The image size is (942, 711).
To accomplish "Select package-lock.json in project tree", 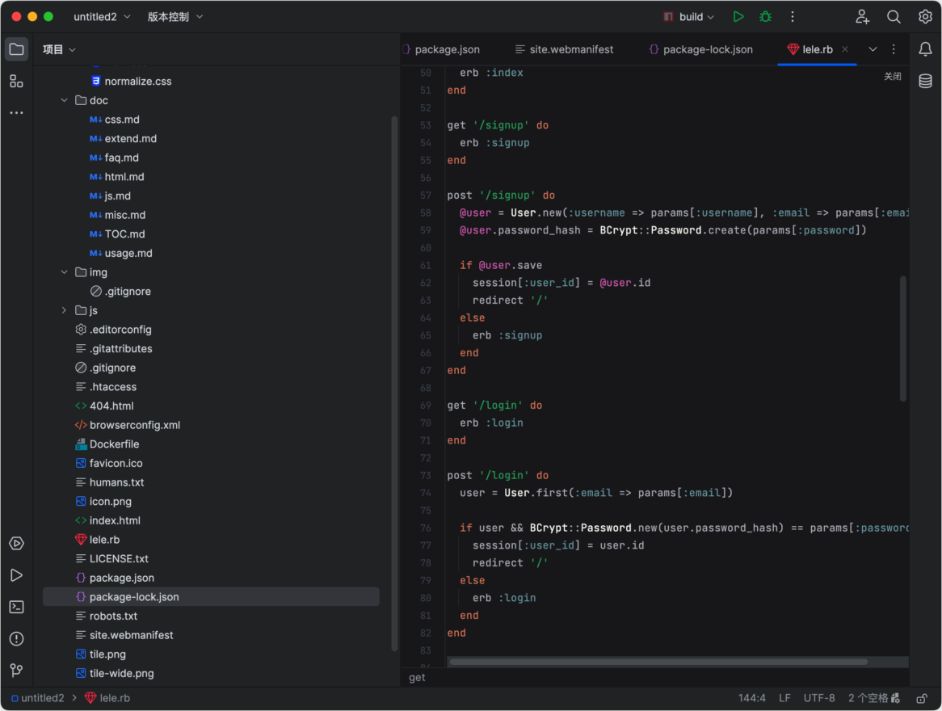I will point(210,597).
